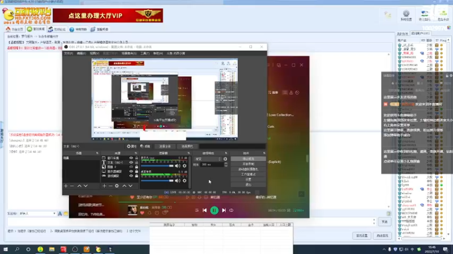
Task: Open Windows Start menu
Action: coord(6,249)
